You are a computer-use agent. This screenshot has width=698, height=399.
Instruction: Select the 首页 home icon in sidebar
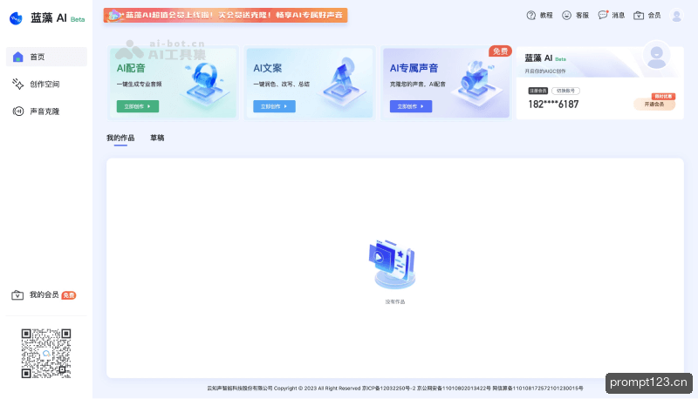(17, 57)
